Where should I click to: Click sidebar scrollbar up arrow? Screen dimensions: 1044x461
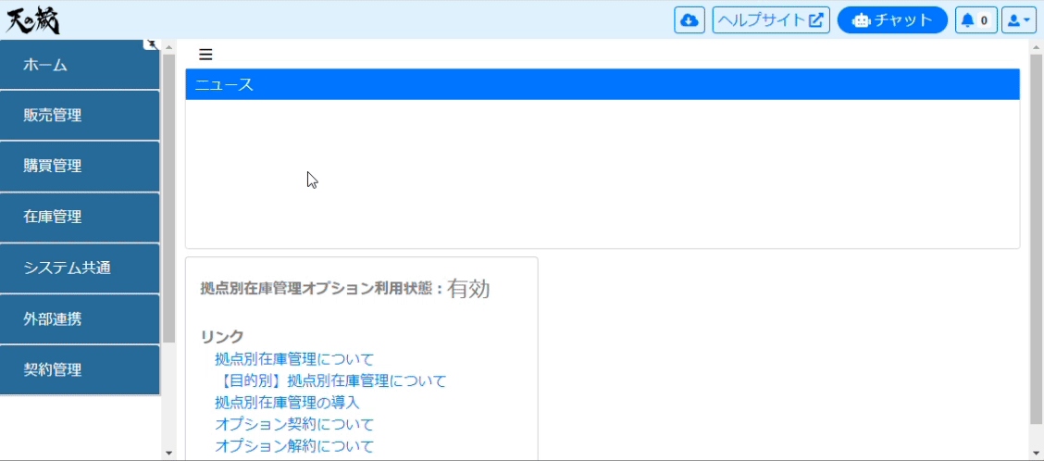(168, 47)
